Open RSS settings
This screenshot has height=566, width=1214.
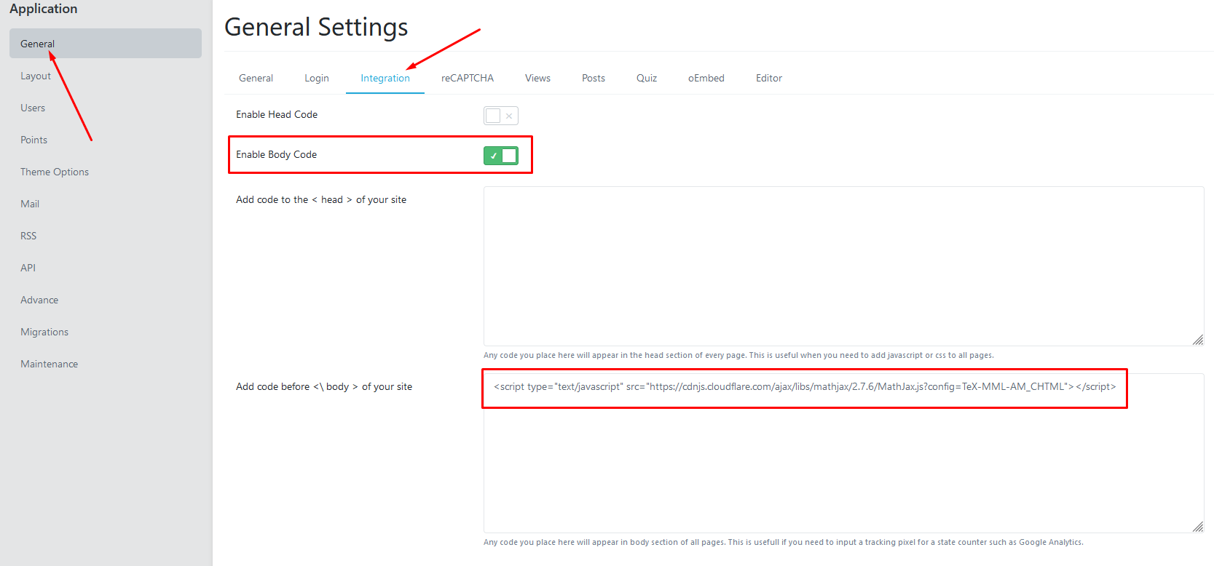click(x=28, y=236)
